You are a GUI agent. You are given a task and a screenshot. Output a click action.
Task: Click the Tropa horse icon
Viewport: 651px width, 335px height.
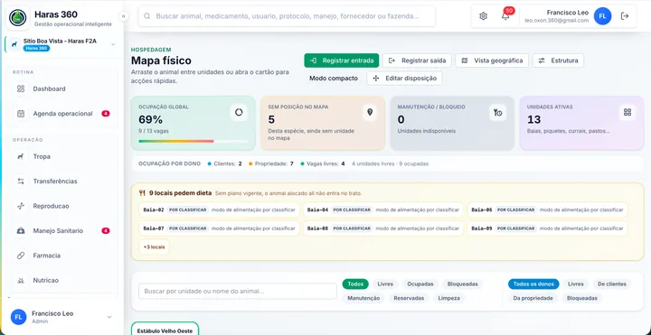[21, 156]
